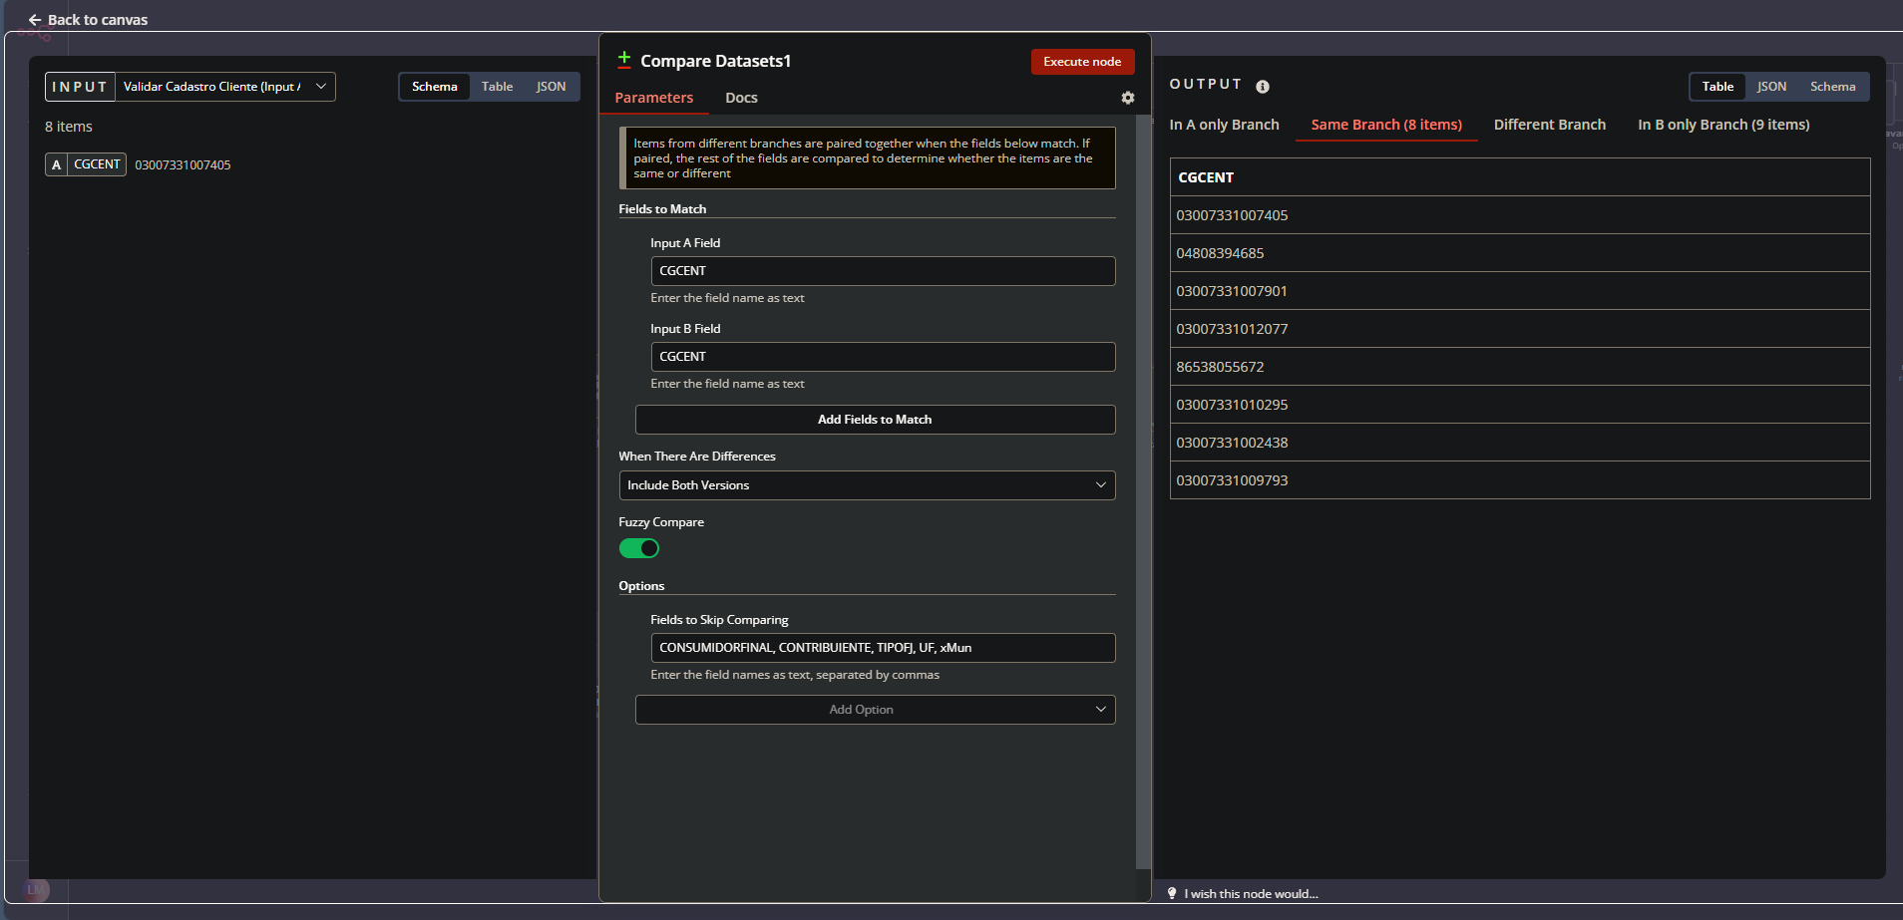Click the node settings gear icon

tap(1127, 98)
